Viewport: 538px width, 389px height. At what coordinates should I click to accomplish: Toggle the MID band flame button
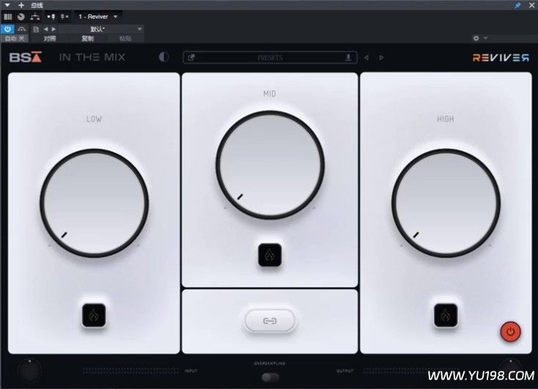point(270,255)
